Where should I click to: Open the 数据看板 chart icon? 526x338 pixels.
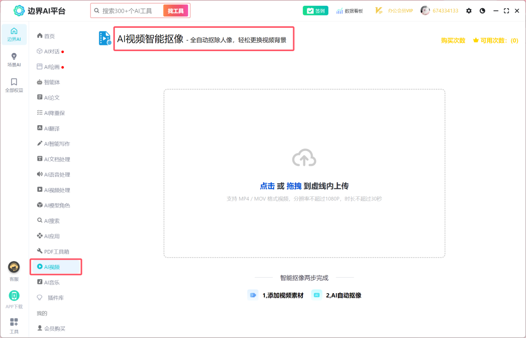coord(339,11)
